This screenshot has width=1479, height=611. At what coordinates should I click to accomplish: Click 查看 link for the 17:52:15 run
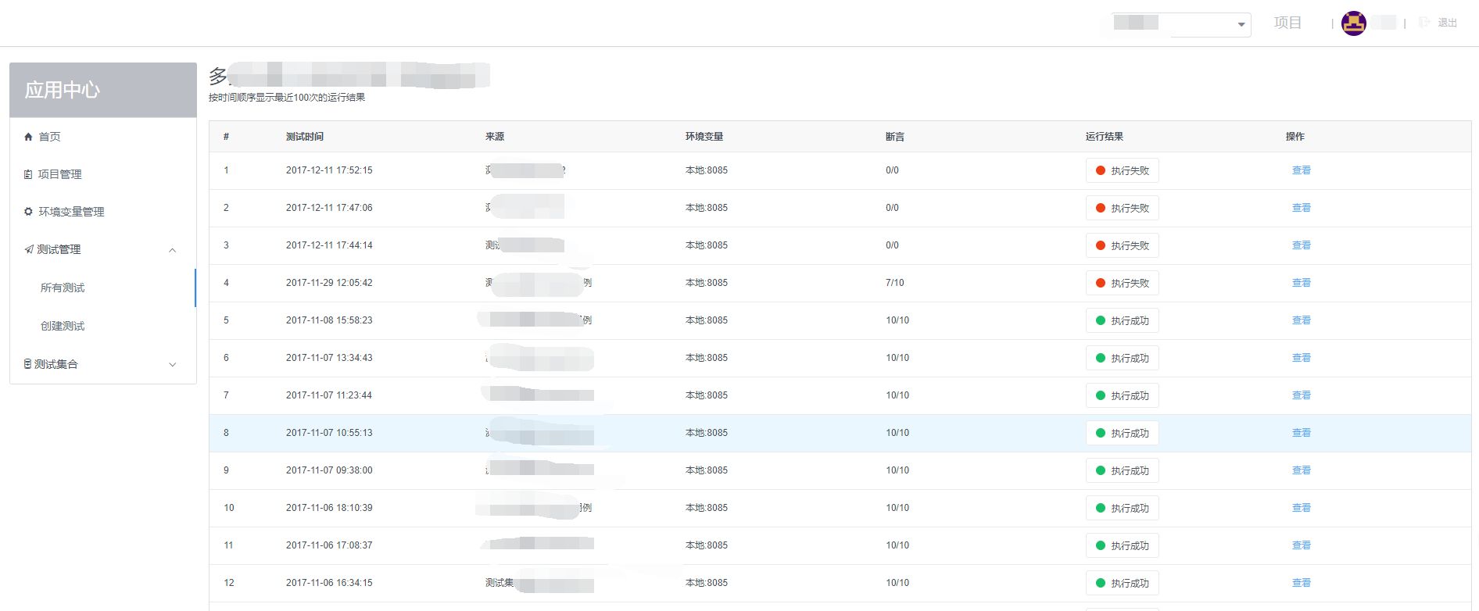(1302, 170)
